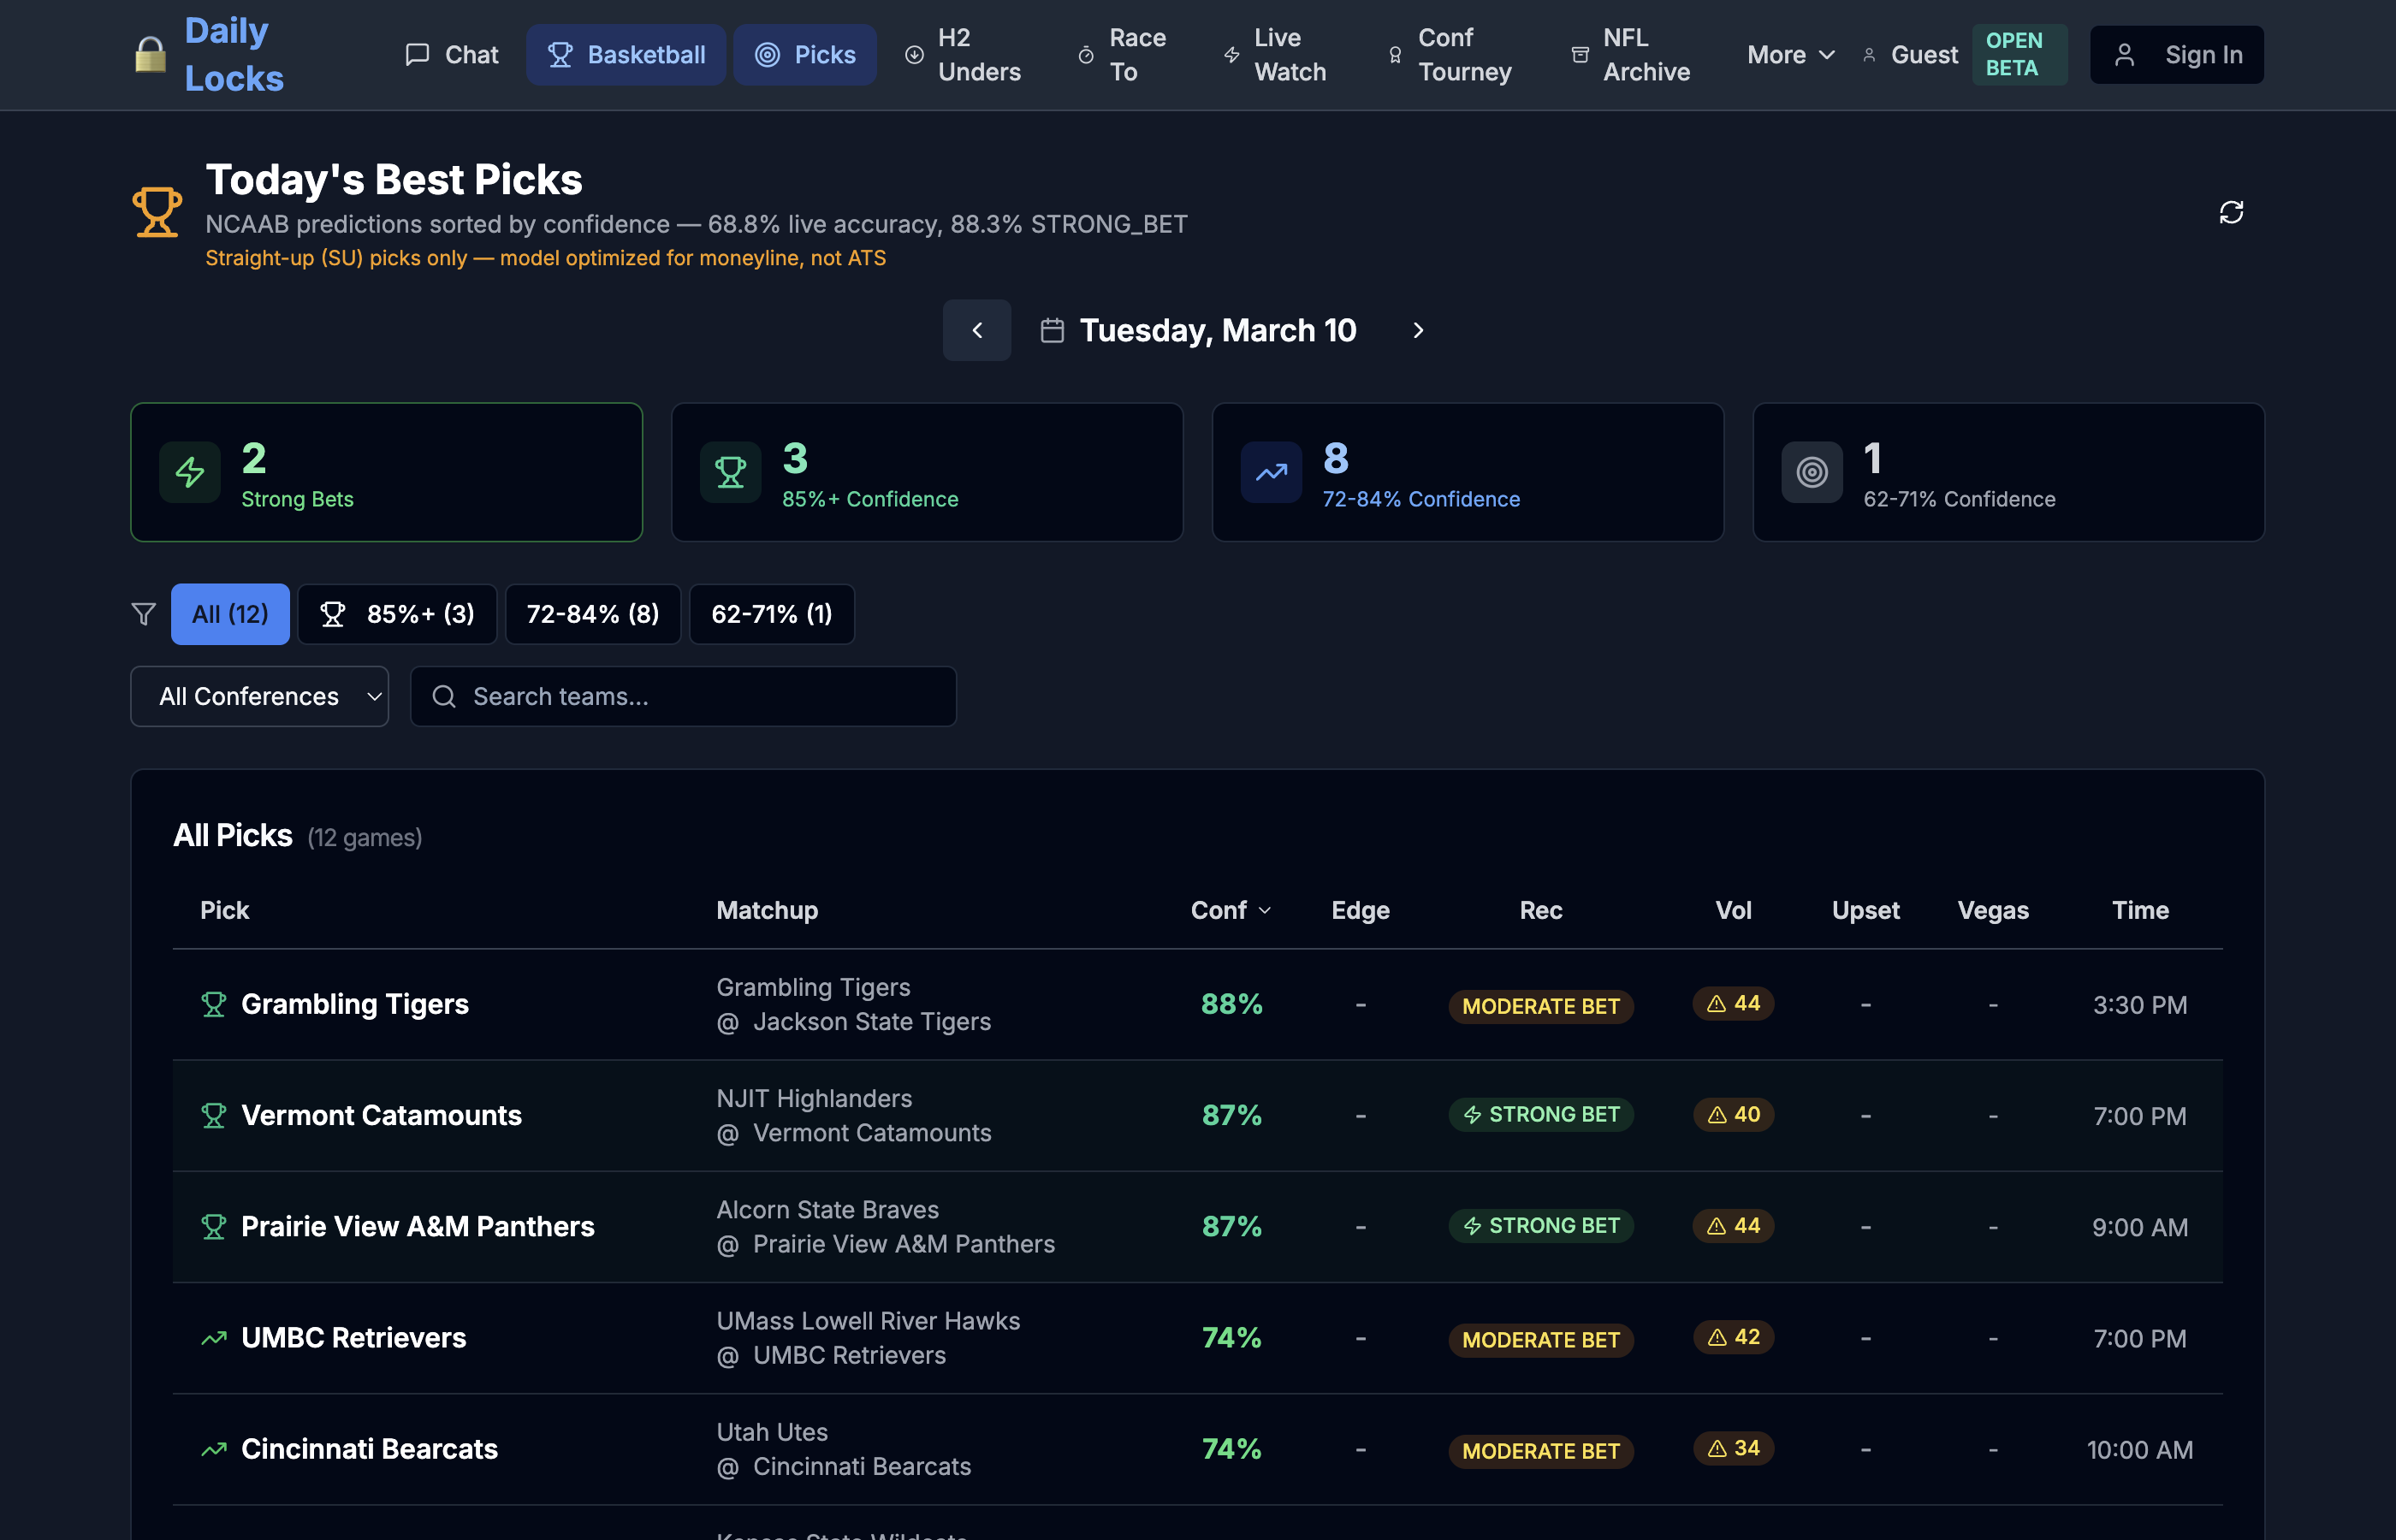Click the Sign In button
The height and width of the screenshot is (1540, 2396).
point(2176,55)
